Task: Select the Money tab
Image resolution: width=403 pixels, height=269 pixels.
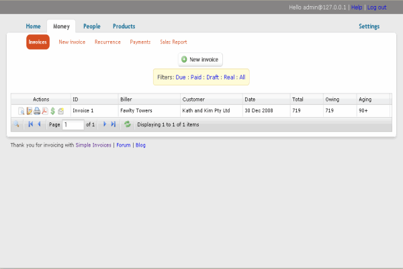Action: coord(61,26)
